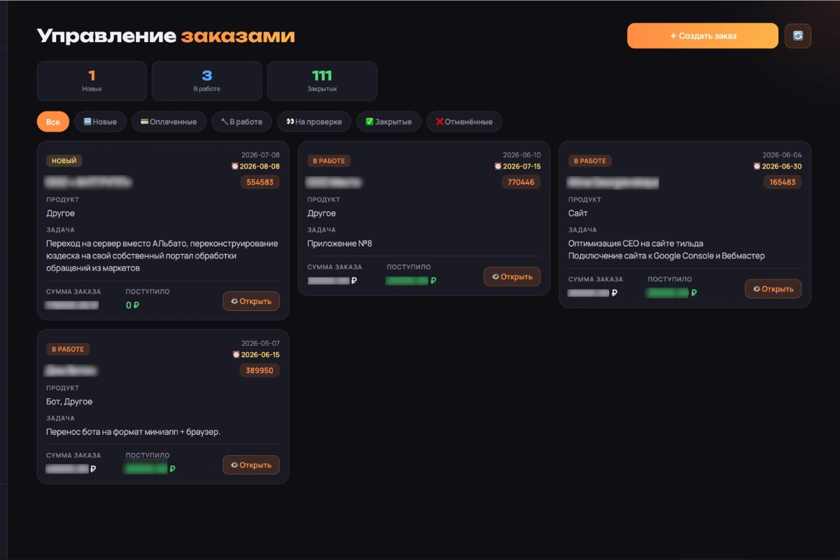
Task: Click product value Сайт
Action: pos(578,213)
